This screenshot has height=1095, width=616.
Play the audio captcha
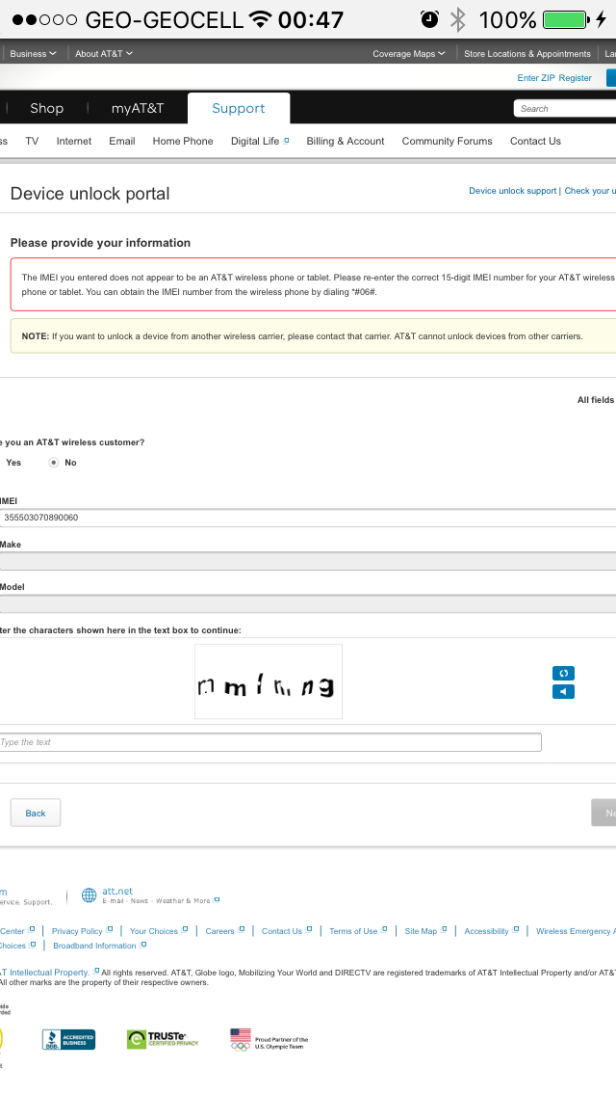click(563, 691)
